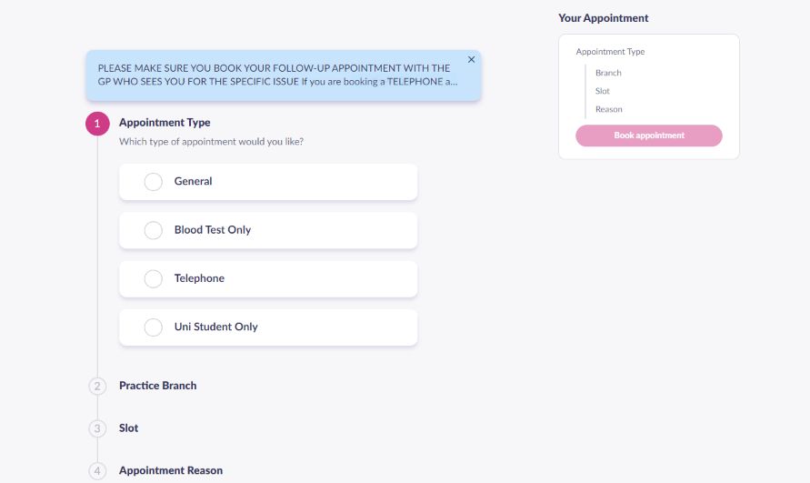This screenshot has height=483, width=810.
Task: Expand the Practice Branch step
Action: pos(157,386)
